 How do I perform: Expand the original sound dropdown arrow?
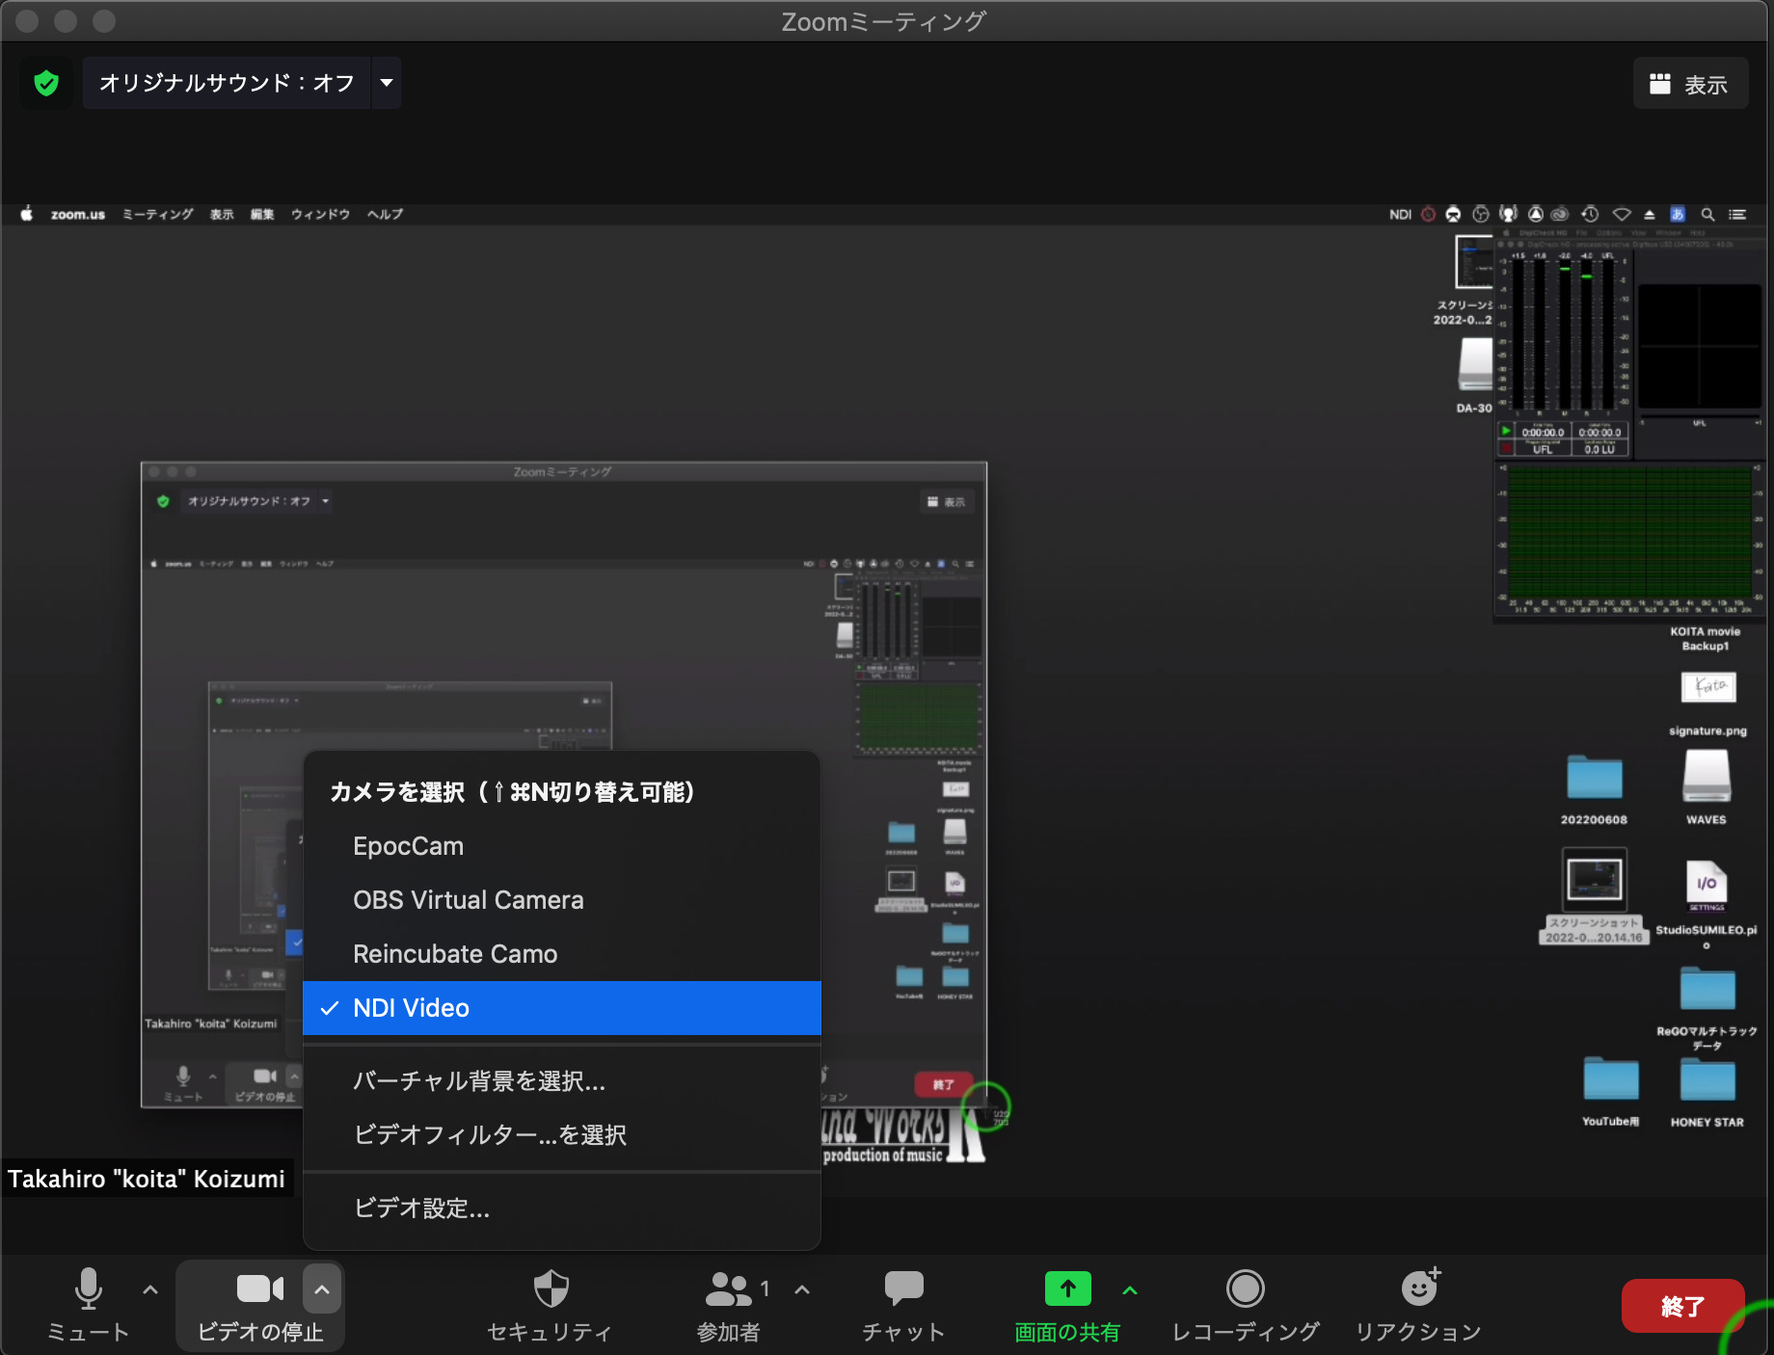(387, 83)
